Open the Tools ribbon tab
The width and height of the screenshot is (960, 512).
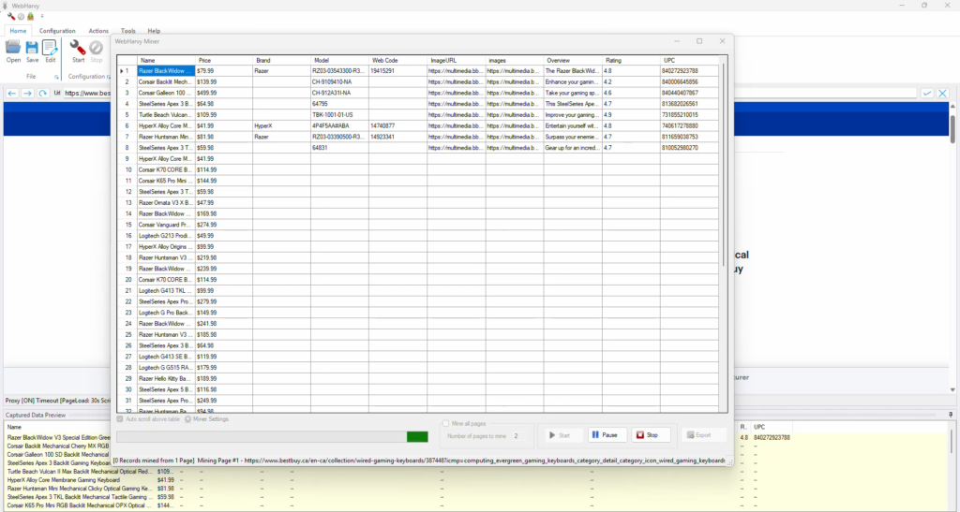pos(127,31)
